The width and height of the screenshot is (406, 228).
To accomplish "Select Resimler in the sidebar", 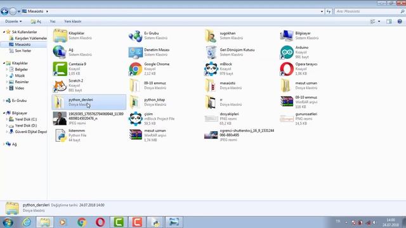I will click(19, 82).
